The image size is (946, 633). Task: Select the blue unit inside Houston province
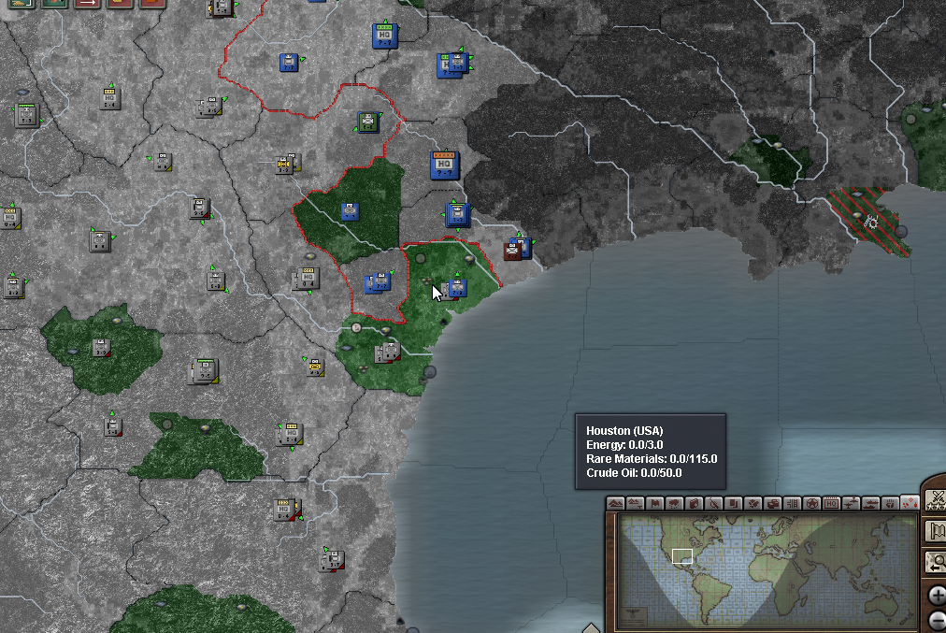[x=457, y=288]
